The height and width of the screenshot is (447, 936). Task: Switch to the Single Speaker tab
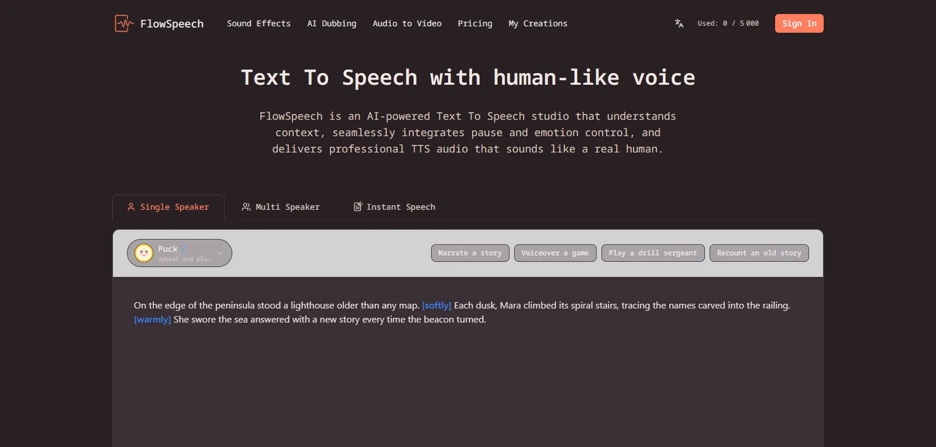click(x=168, y=207)
